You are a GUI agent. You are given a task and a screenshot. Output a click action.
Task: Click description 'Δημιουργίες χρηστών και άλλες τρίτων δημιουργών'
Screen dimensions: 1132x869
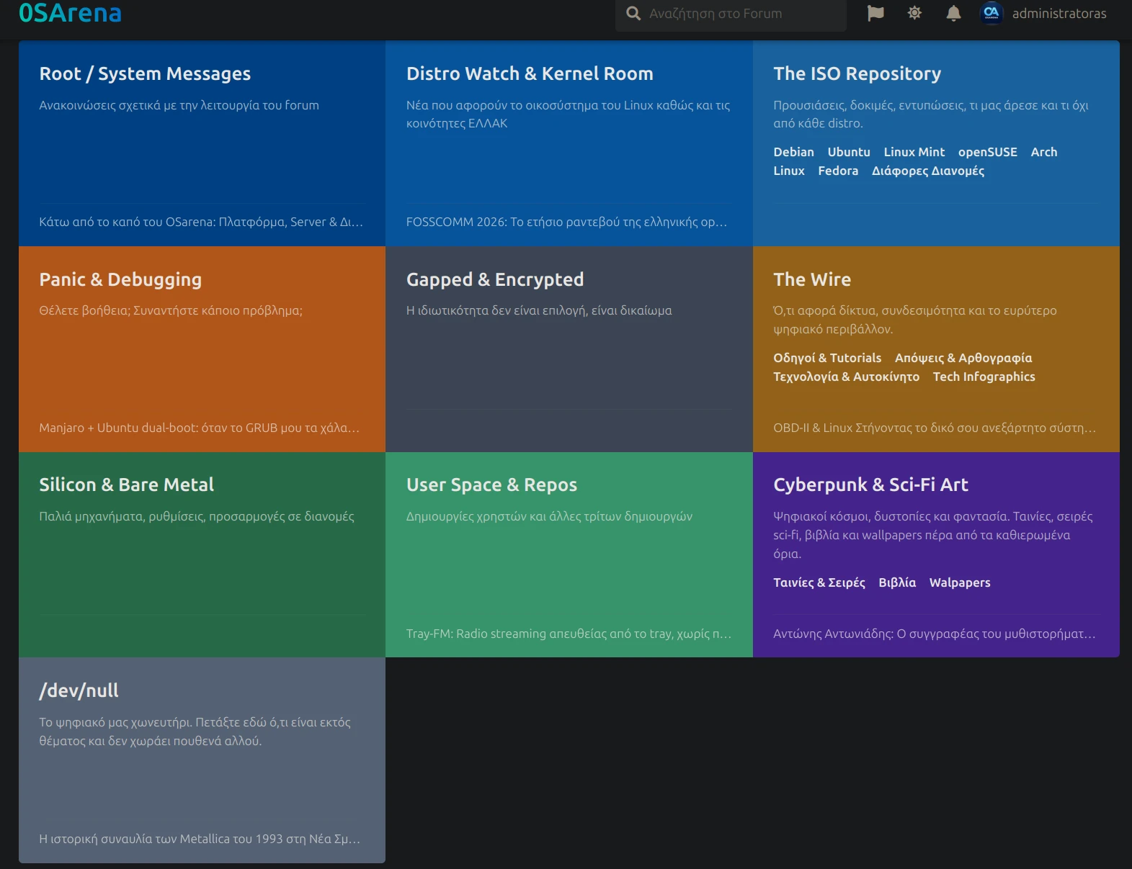point(549,516)
